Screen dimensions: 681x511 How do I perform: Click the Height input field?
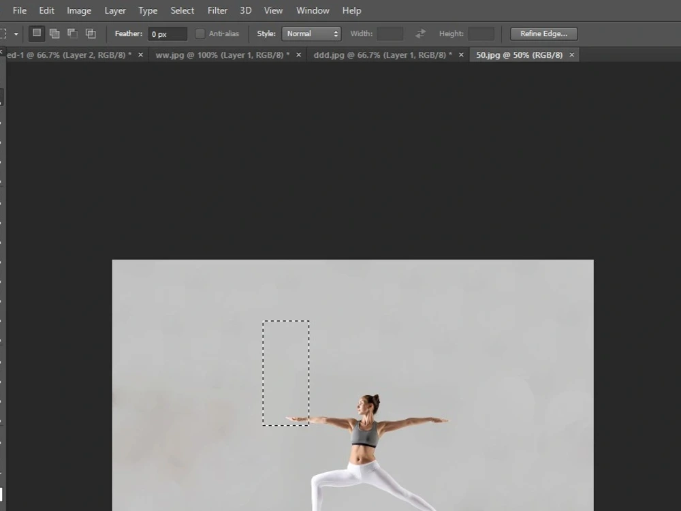[x=481, y=34]
